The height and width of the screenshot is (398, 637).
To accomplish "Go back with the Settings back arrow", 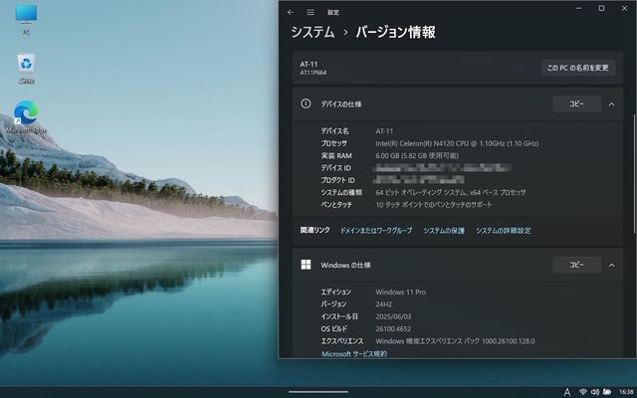I will coord(290,12).
